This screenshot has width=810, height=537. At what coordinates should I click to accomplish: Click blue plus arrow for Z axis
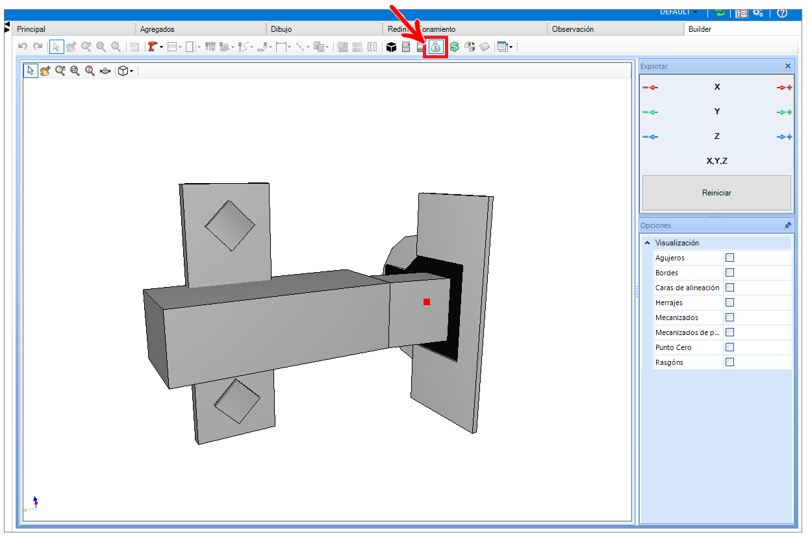click(784, 137)
